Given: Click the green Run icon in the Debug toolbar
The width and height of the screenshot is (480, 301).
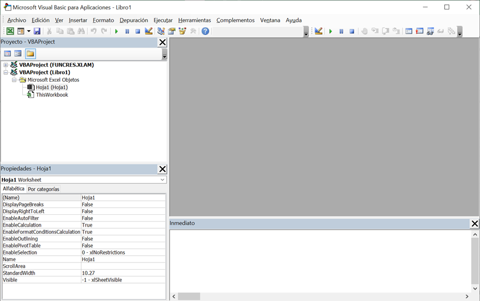Looking at the screenshot, I should 331,31.
